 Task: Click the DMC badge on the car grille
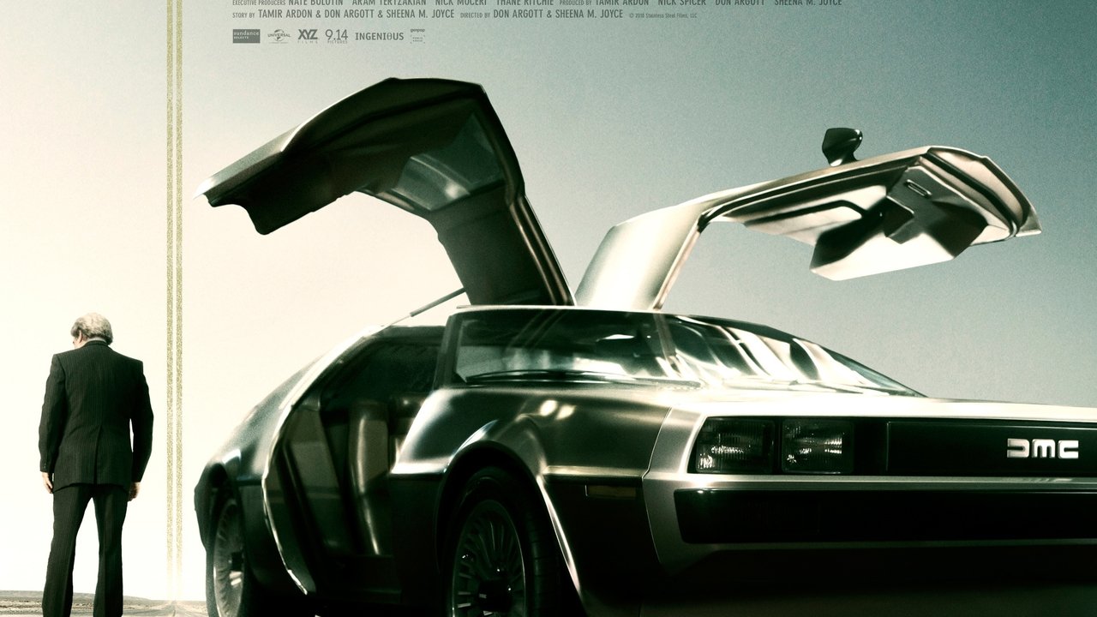(x=1042, y=449)
